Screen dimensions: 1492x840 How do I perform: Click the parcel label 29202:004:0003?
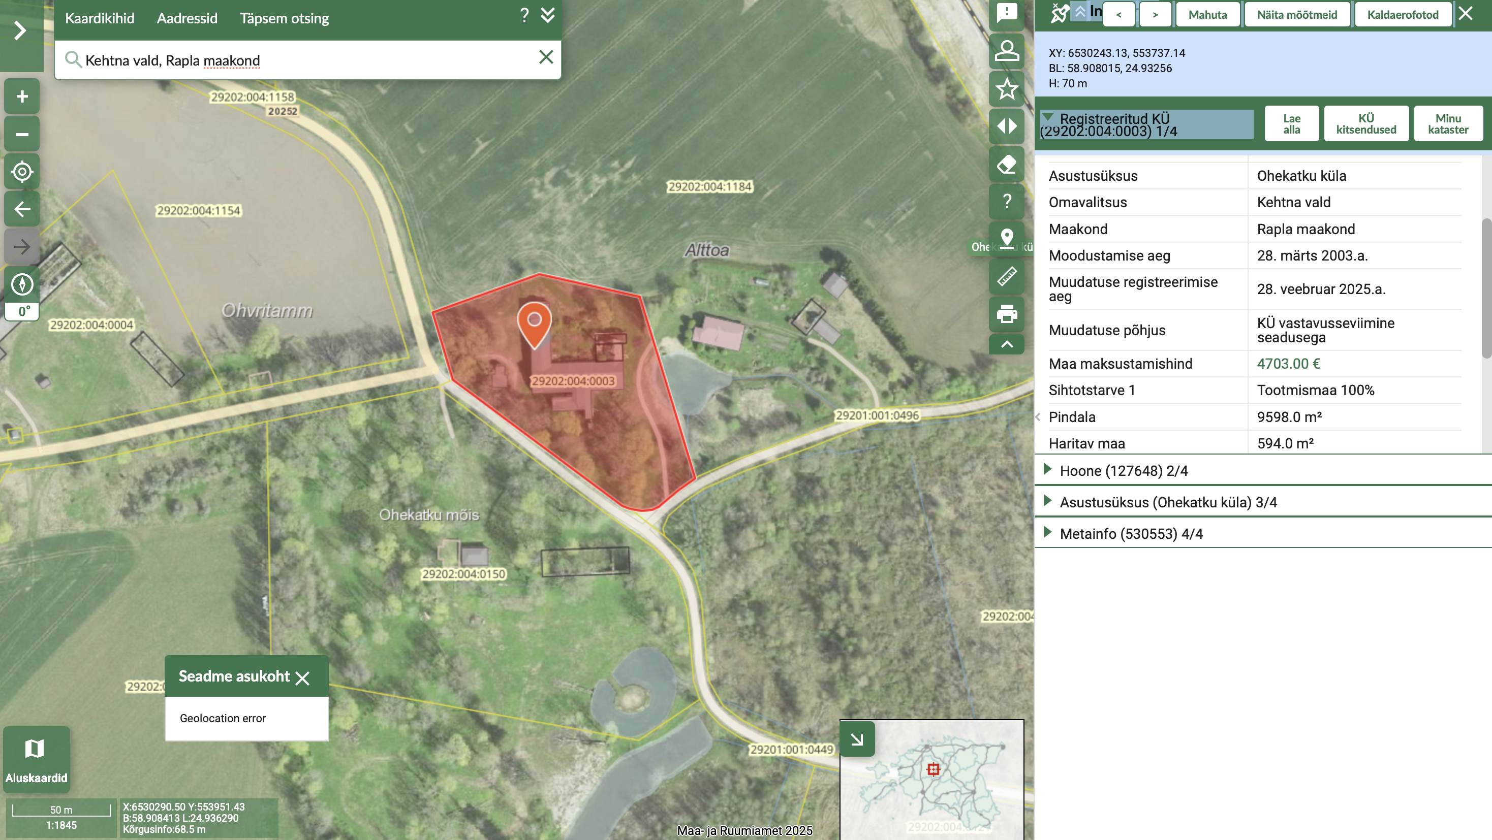(573, 381)
